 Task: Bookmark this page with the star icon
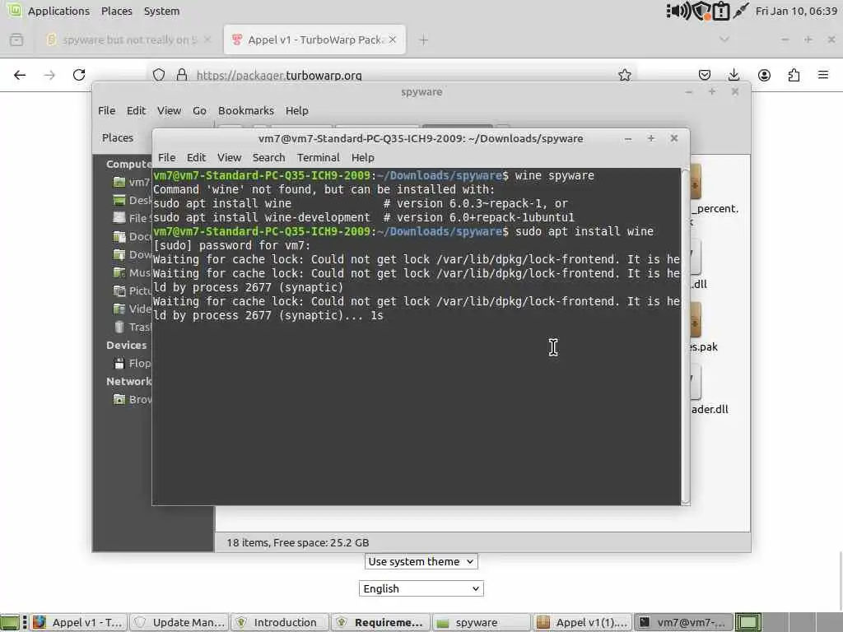coord(624,75)
